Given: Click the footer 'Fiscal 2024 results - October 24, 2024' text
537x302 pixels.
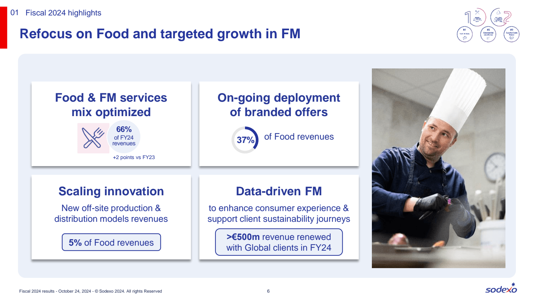Looking at the screenshot, I should [91, 291].
